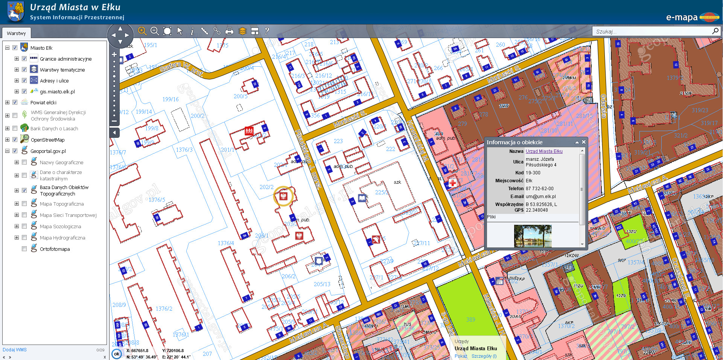Screen dimensions: 723x360
Task: Close the Informacja o obiekcie panel
Action: coord(584,142)
